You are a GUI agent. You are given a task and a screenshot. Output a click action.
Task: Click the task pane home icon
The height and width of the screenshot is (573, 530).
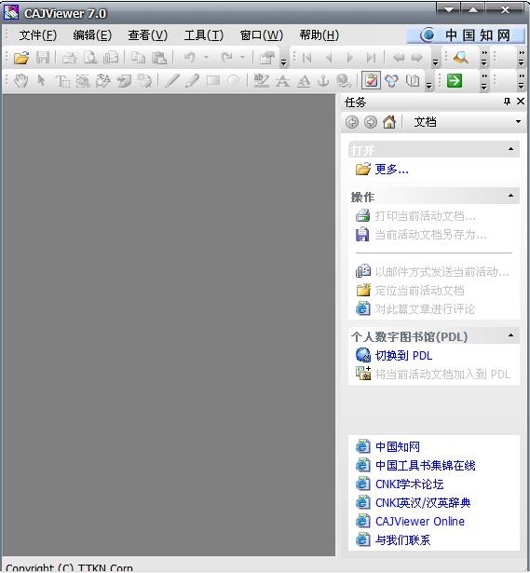(389, 122)
